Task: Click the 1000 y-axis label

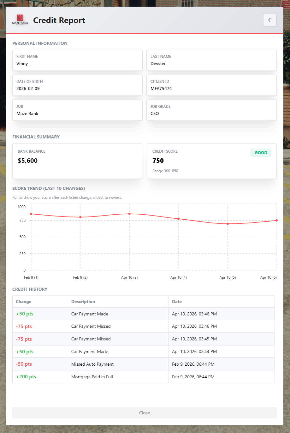Action: (x=21, y=207)
